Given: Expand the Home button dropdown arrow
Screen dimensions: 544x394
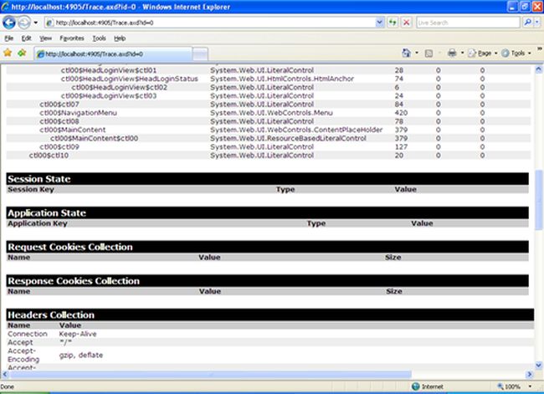Looking at the screenshot, I should pos(417,53).
